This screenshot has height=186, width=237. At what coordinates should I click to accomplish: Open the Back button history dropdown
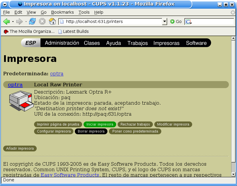click(x=13, y=22)
